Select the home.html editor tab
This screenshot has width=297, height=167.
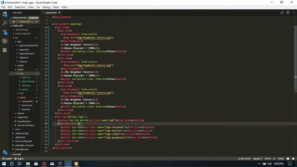click(51, 13)
